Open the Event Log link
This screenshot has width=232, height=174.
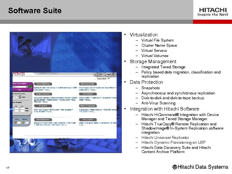coord(51,88)
